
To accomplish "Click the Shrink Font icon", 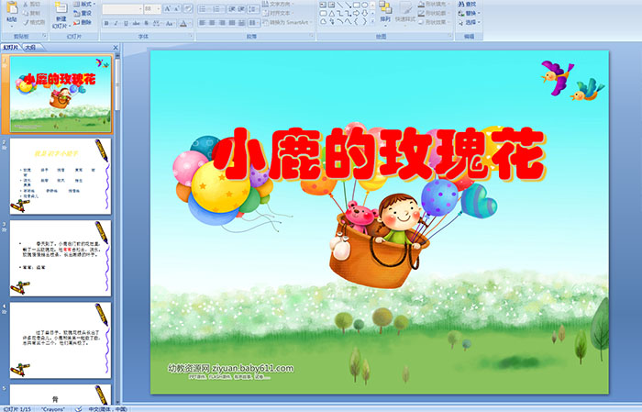I will (176, 8).
